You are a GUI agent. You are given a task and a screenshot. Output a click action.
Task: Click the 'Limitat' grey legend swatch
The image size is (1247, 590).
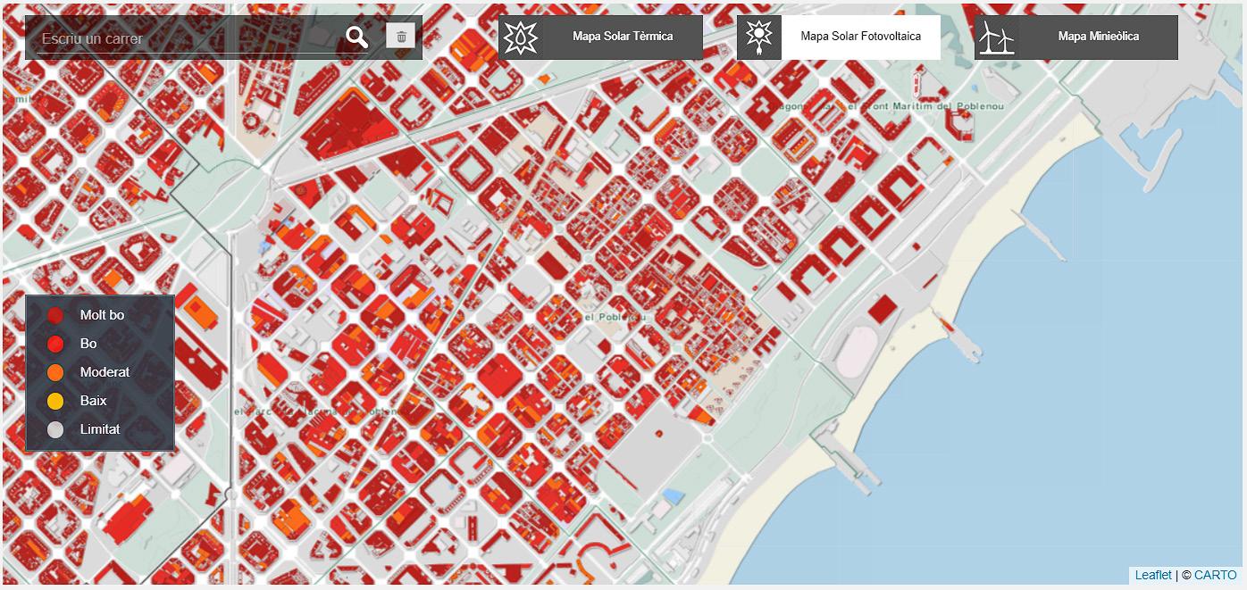click(x=55, y=429)
